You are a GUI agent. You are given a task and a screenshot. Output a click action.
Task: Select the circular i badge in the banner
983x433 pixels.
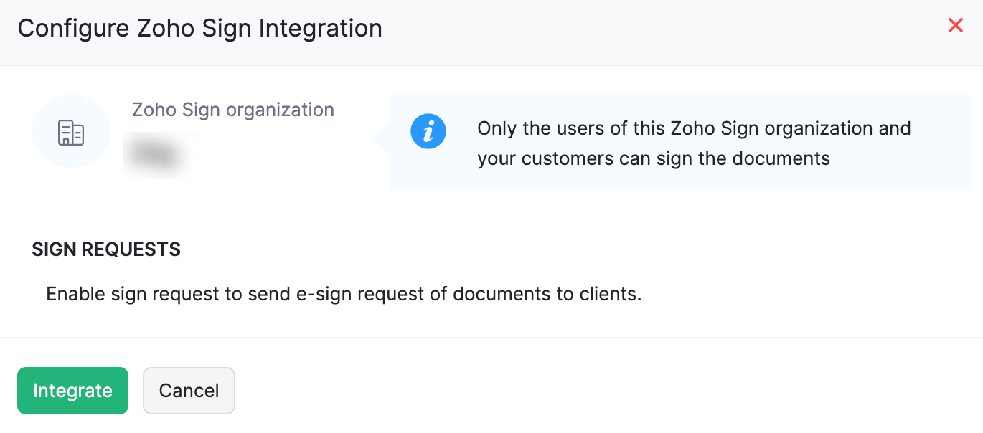pos(428,131)
